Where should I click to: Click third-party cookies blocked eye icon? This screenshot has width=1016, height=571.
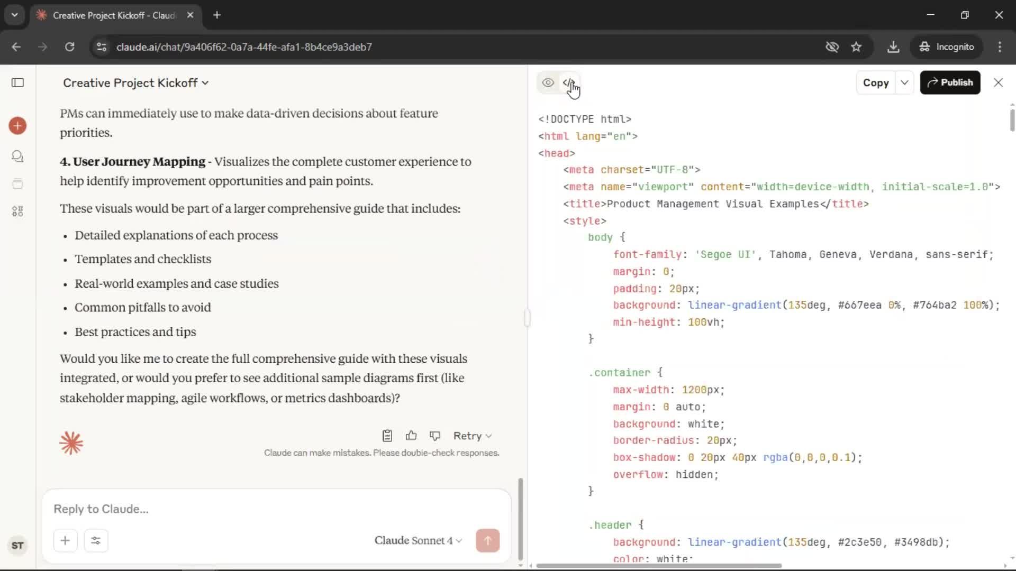tap(832, 47)
